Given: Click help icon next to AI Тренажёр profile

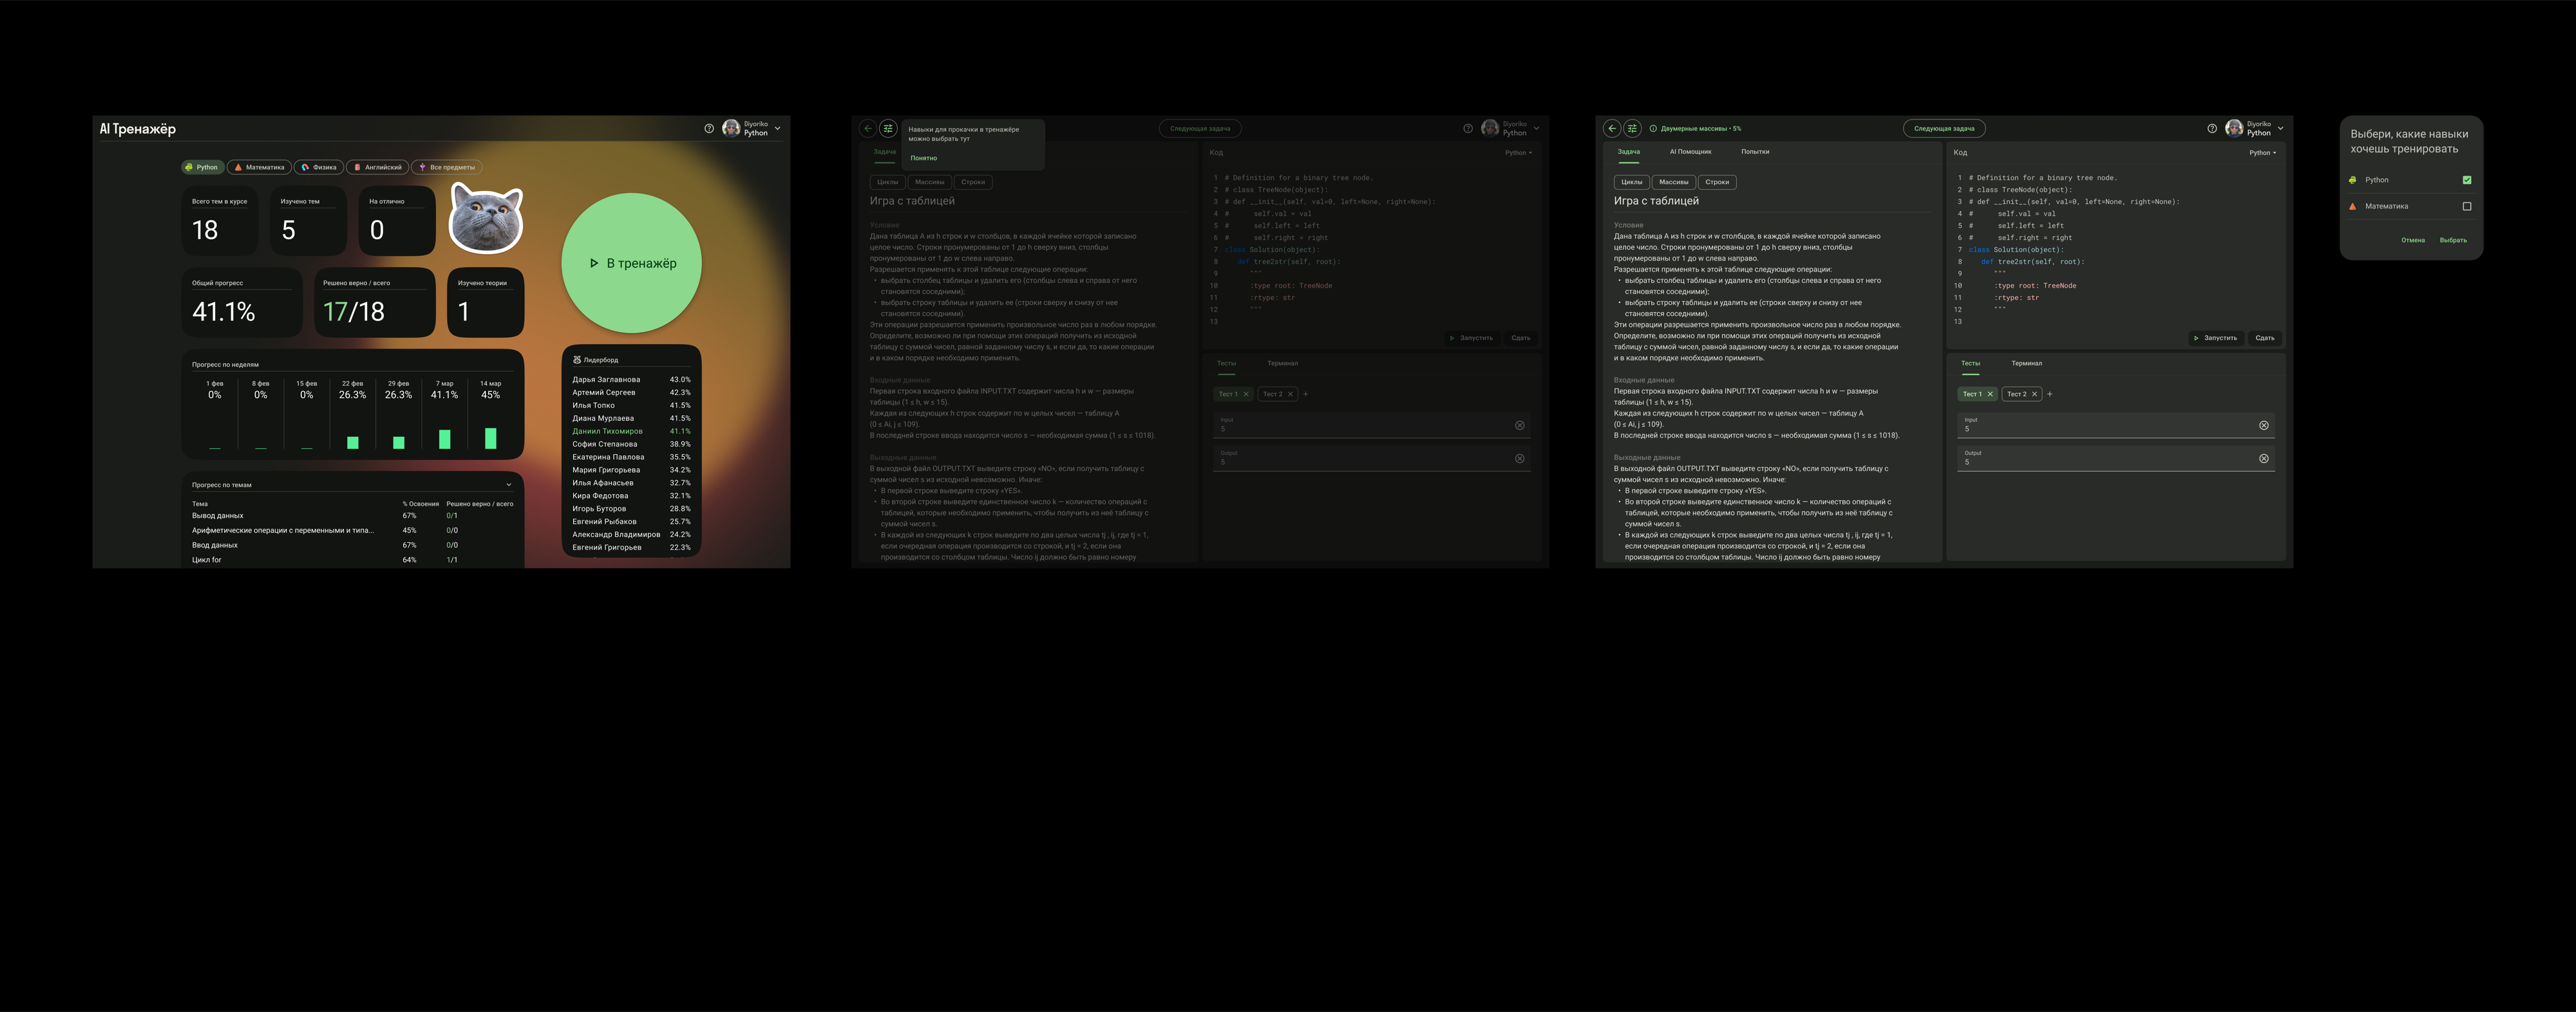Looking at the screenshot, I should pos(709,129).
